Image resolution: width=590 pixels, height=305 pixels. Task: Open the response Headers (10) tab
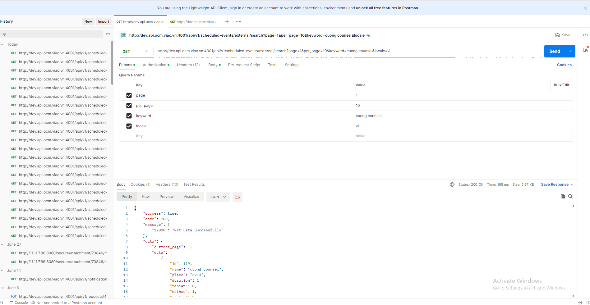point(167,184)
